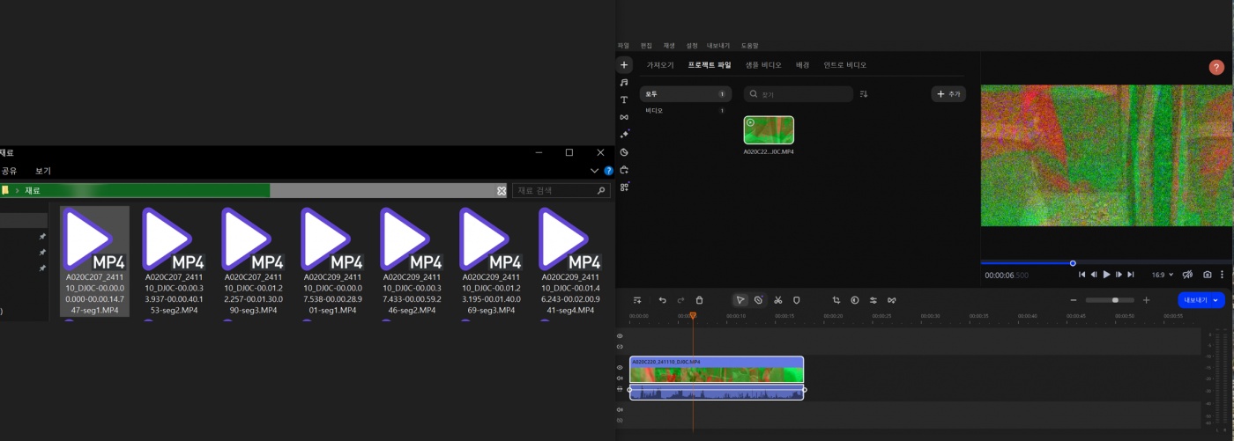Delete the selected clip with trash icon
Image resolution: width=1234 pixels, height=441 pixels.
click(x=699, y=300)
